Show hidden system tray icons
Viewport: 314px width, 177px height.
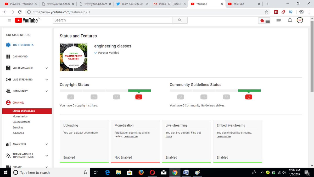(262, 172)
